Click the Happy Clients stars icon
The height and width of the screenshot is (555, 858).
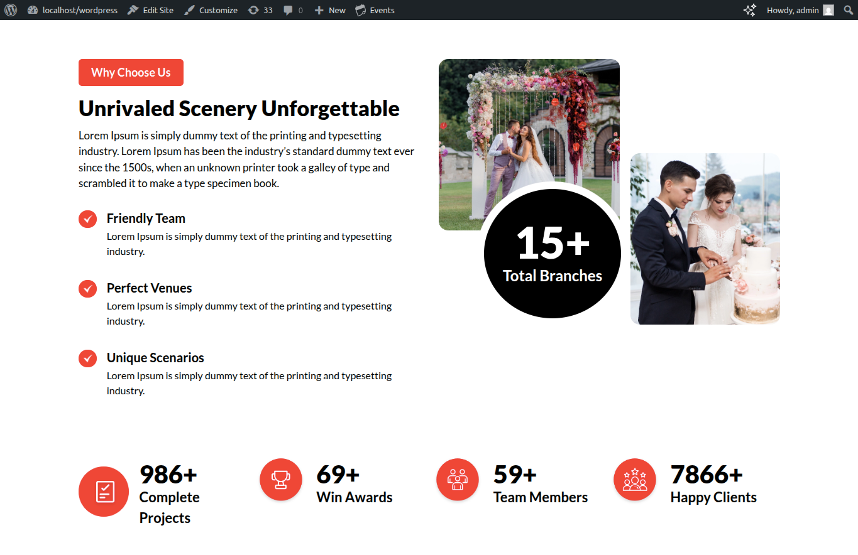[x=635, y=480]
